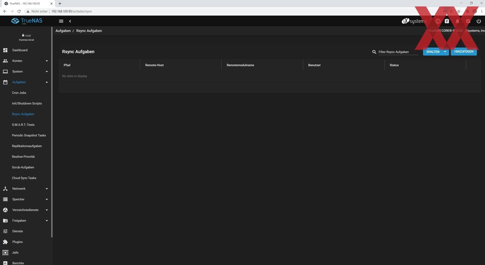485x265 pixels.
Task: Click the sidebar scrollbar
Action: pos(52,132)
